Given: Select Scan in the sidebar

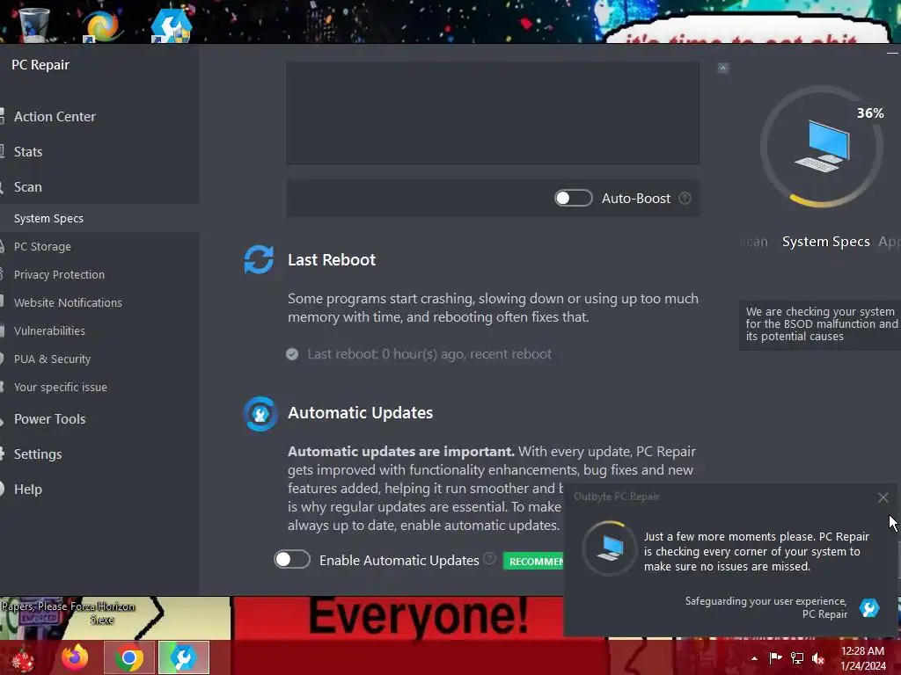Looking at the screenshot, I should [x=27, y=186].
